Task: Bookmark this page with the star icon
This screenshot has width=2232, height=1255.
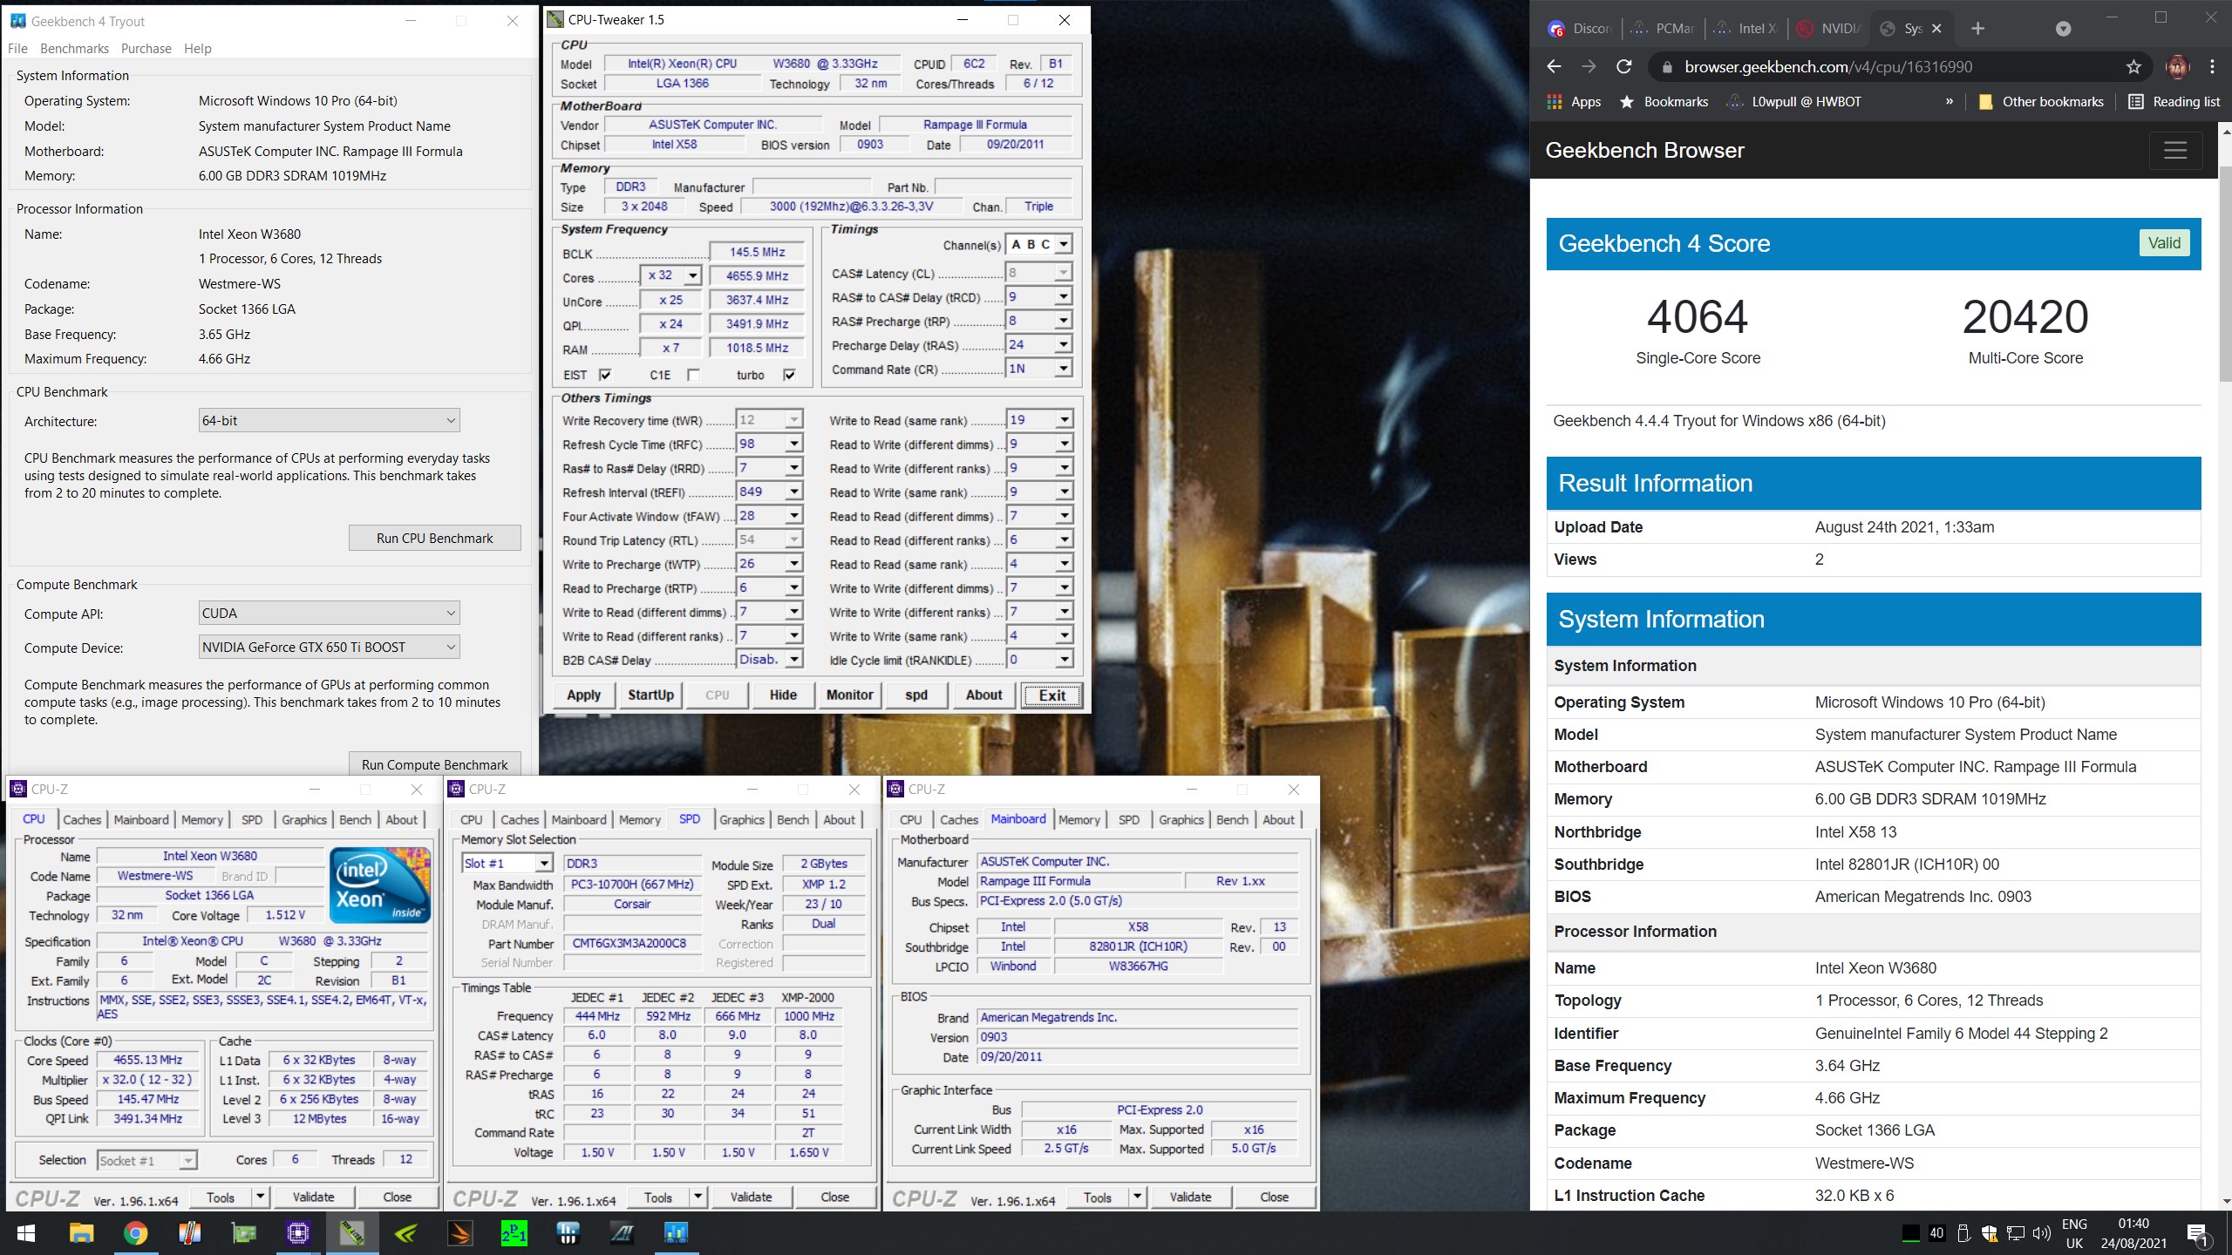Action: 2133,67
